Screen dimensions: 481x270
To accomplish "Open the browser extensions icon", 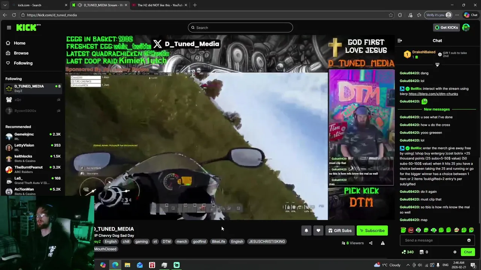I will pyautogui.click(x=400, y=15).
